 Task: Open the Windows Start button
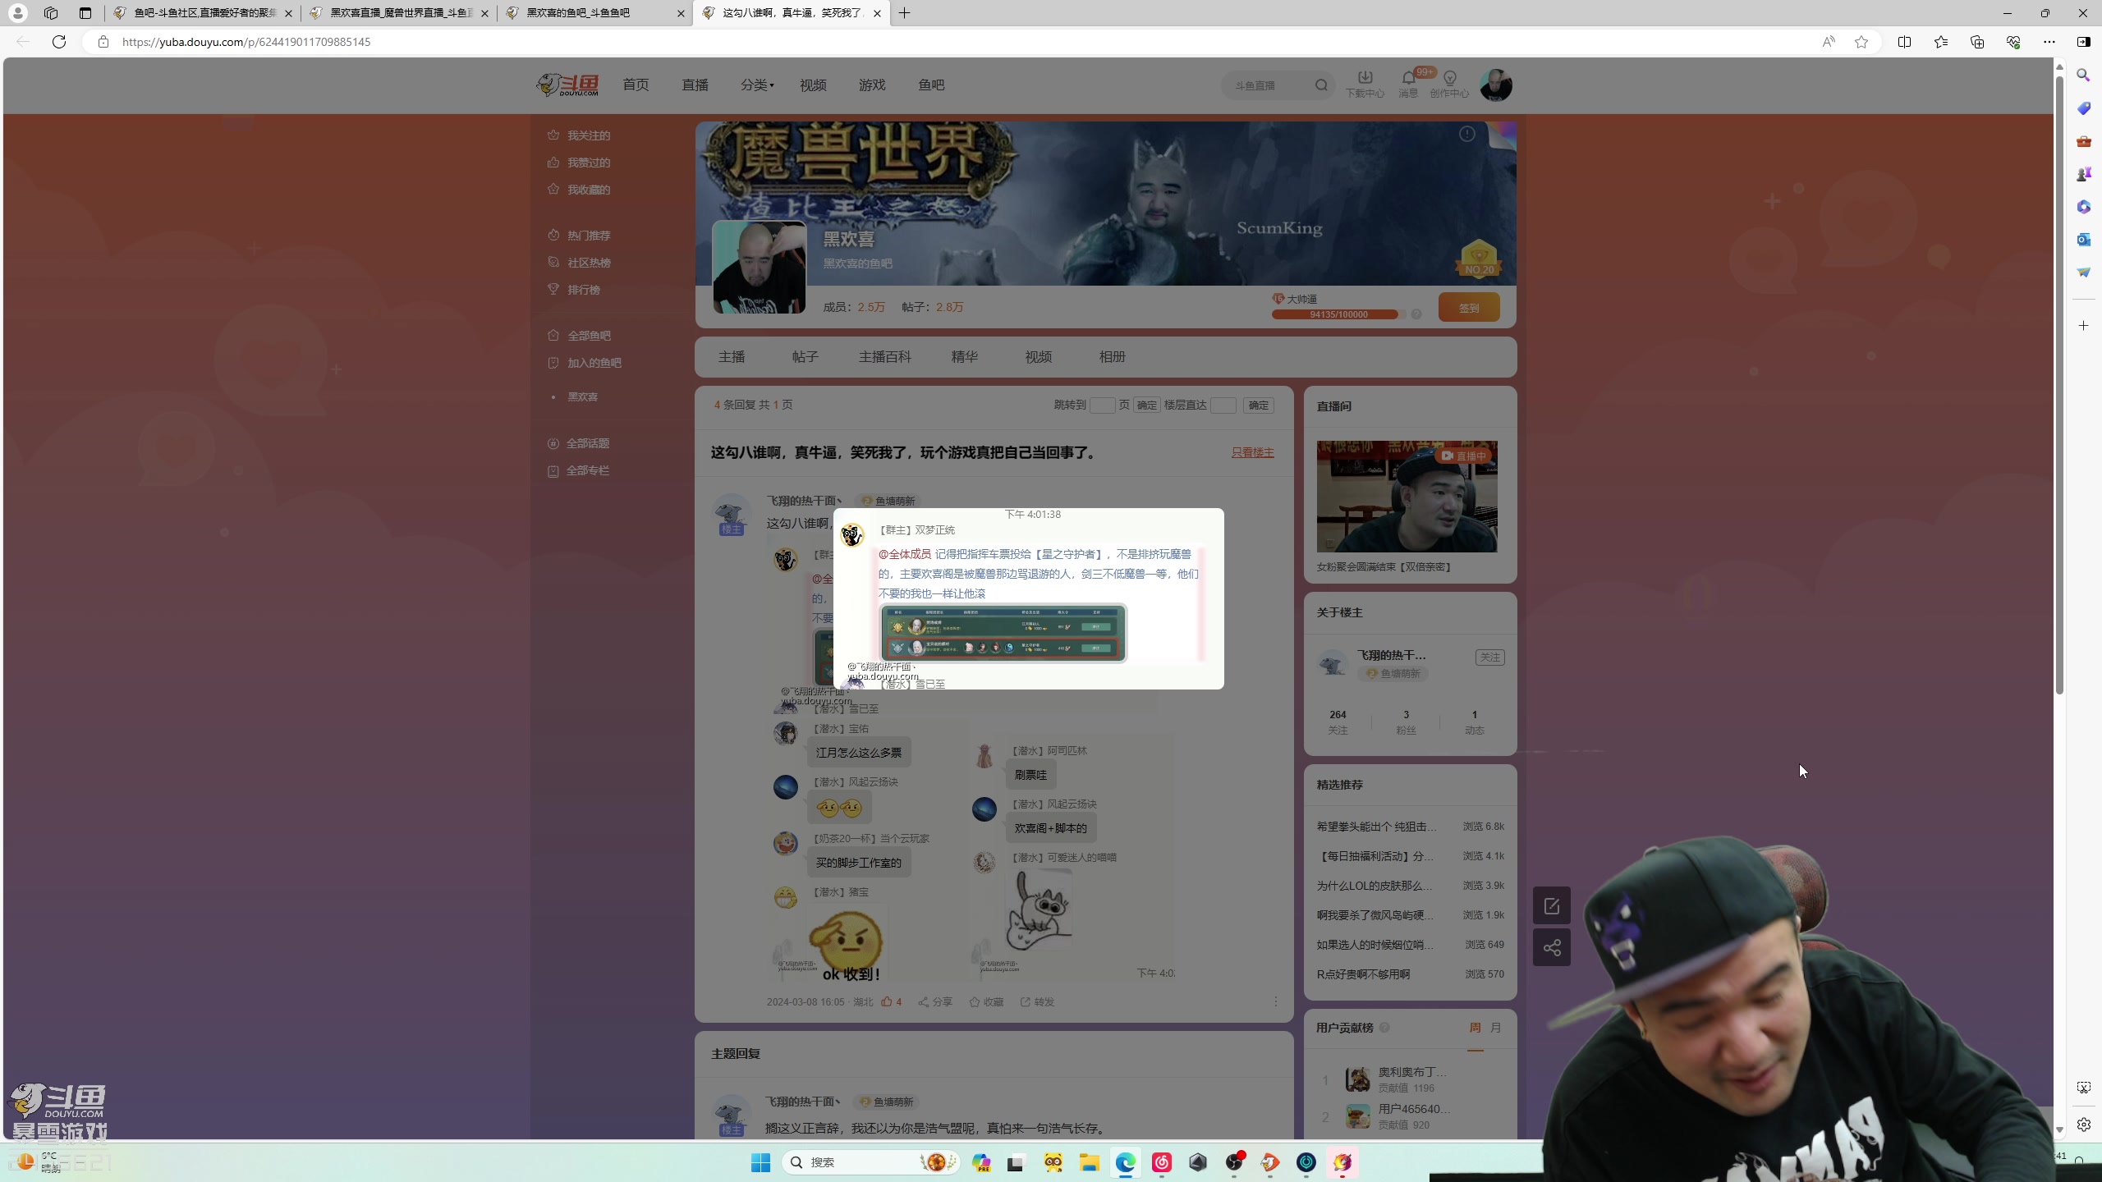coord(760,1162)
